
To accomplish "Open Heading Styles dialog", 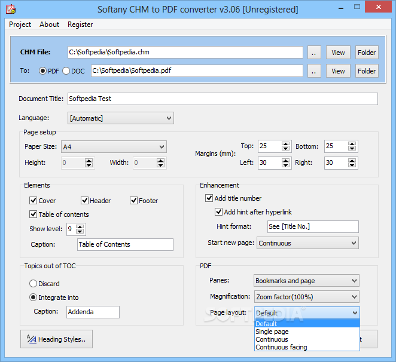I will click(57, 339).
